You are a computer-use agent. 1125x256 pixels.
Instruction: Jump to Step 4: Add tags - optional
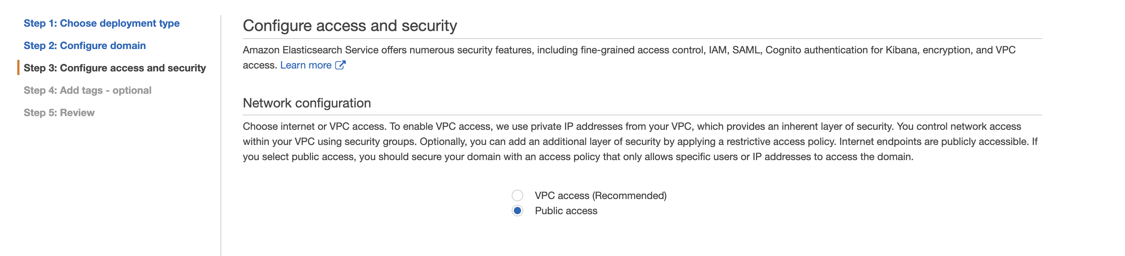pos(87,91)
